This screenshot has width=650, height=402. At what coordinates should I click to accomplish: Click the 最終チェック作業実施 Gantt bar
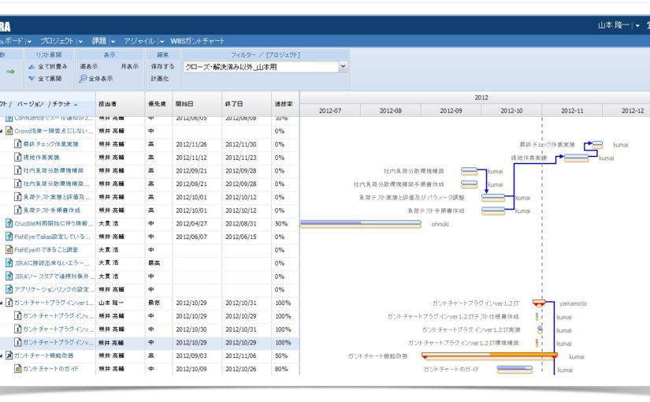pos(597,144)
